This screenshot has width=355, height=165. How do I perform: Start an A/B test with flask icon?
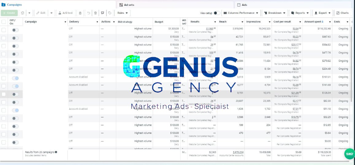tap(65, 13)
